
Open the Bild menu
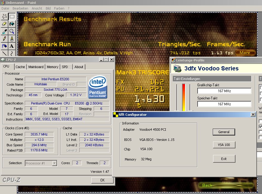tap(48, 8)
